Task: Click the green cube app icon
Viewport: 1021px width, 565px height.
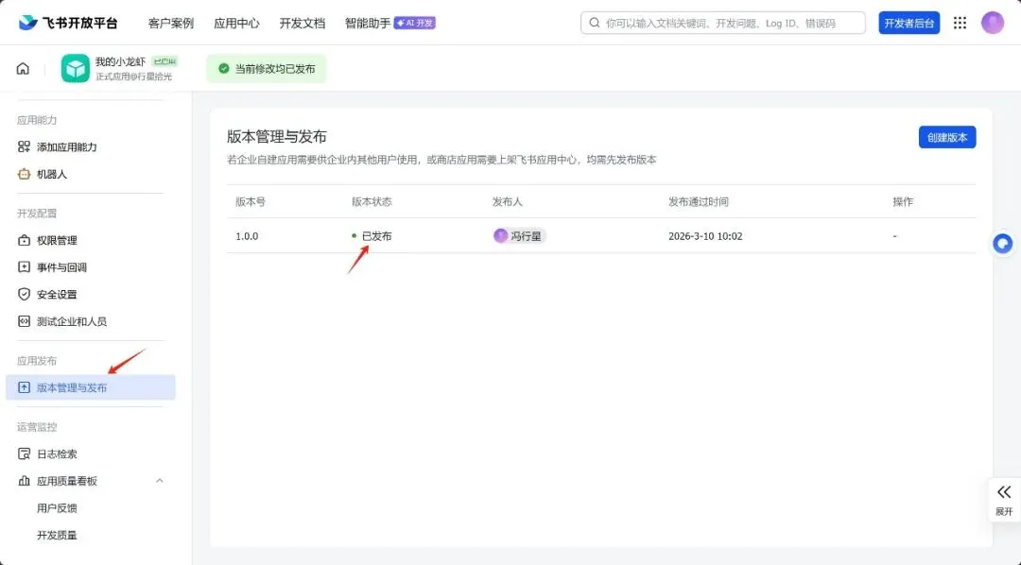Action: 76,69
